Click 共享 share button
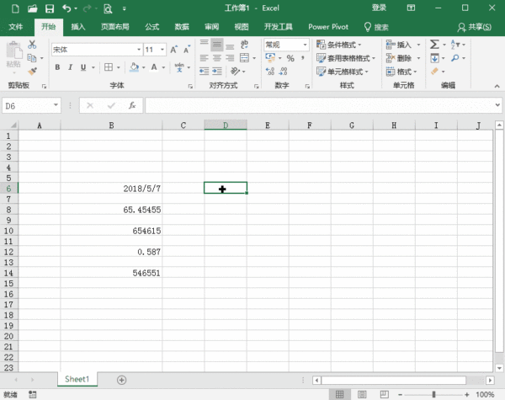This screenshot has width=505, height=400. tap(475, 27)
